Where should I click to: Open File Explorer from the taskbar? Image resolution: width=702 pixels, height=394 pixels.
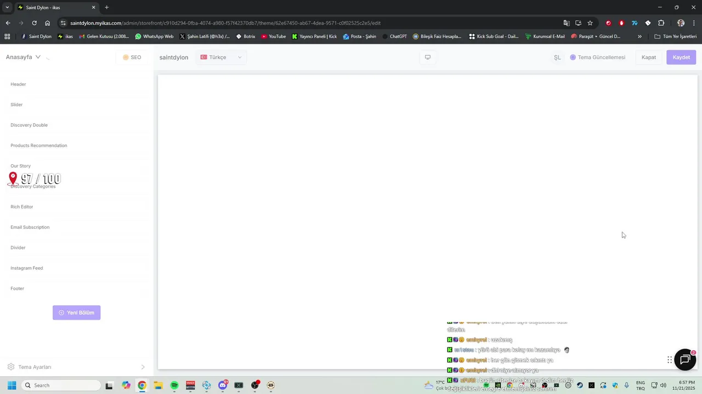pyautogui.click(x=158, y=385)
